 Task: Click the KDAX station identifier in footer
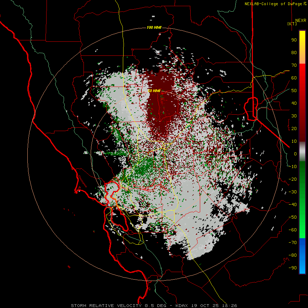point(182,306)
